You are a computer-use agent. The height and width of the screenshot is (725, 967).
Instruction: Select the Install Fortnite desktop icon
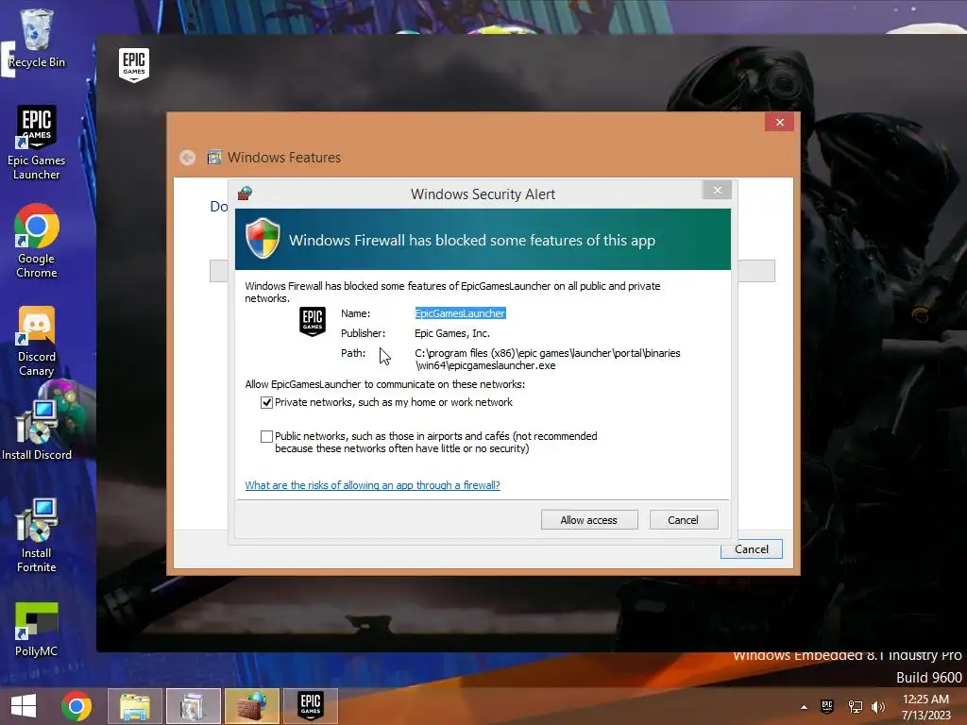pyautogui.click(x=37, y=535)
